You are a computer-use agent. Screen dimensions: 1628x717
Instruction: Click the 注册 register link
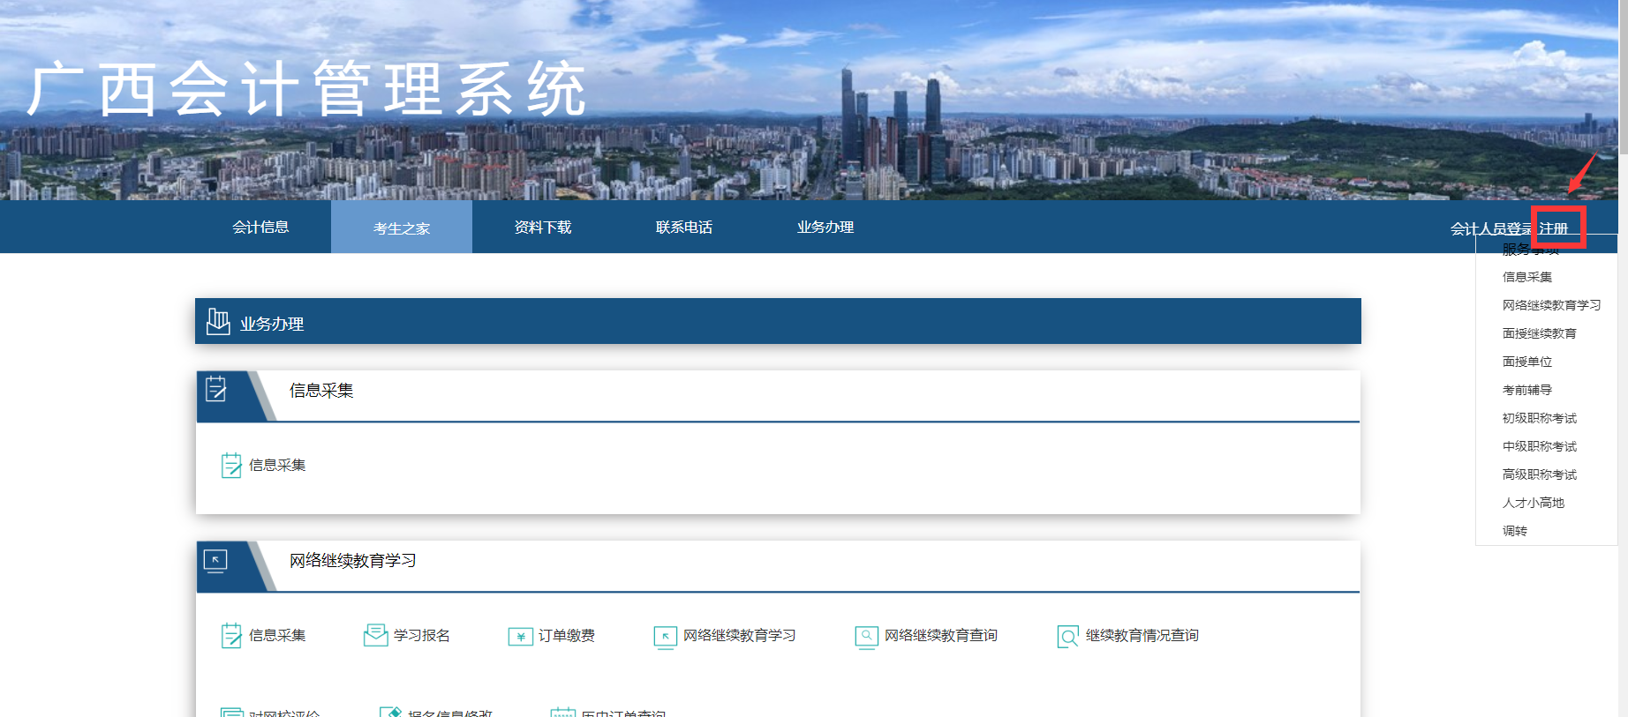coord(1554,228)
